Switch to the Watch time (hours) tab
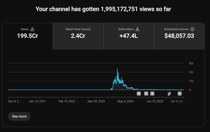 tap(78, 36)
